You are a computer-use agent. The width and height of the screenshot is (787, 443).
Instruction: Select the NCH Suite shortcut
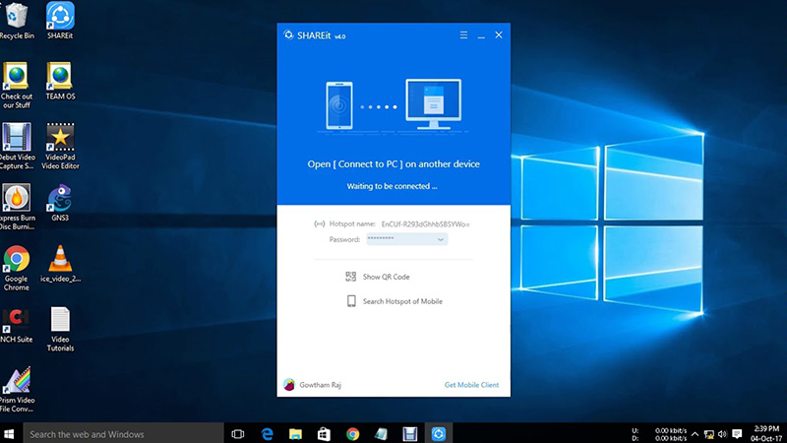coord(17,325)
